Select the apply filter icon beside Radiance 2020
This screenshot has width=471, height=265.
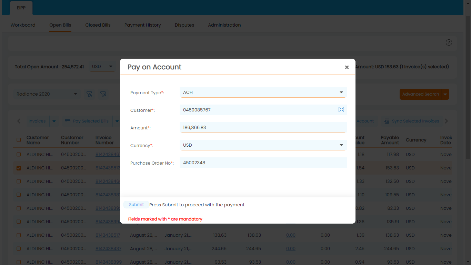click(89, 94)
